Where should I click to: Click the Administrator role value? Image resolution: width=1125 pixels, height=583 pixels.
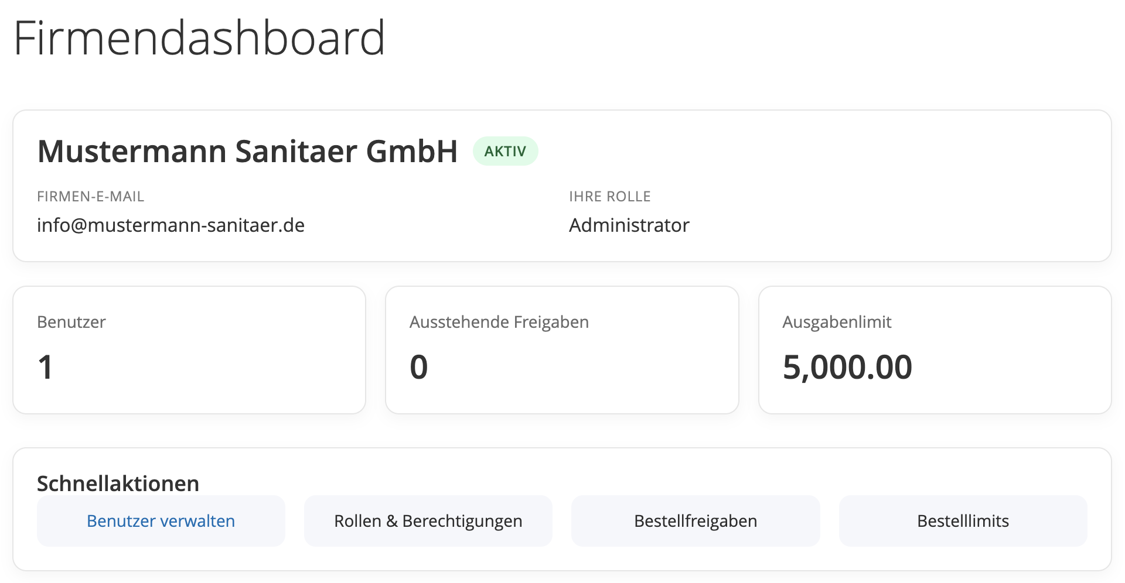[629, 225]
